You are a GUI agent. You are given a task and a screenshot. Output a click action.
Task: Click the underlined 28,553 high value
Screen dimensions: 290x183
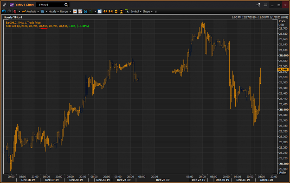pyautogui.click(x=43, y=26)
